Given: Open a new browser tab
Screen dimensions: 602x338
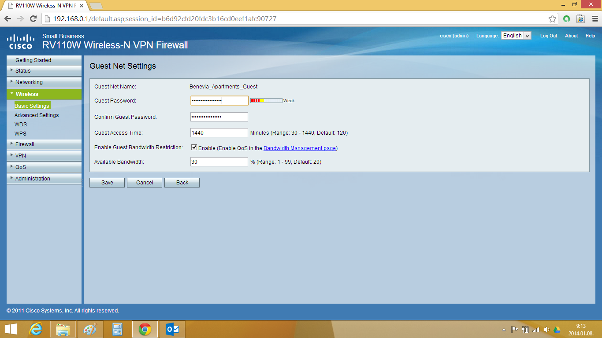Looking at the screenshot, I should point(96,6).
